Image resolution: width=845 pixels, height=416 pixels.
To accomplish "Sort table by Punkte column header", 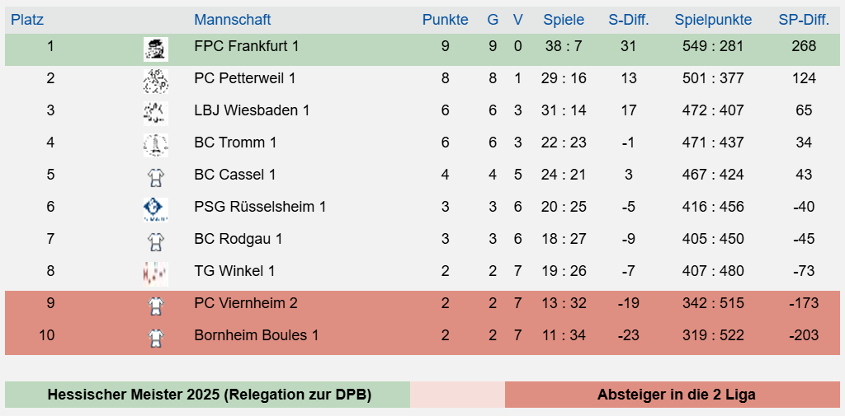I will coord(445,20).
